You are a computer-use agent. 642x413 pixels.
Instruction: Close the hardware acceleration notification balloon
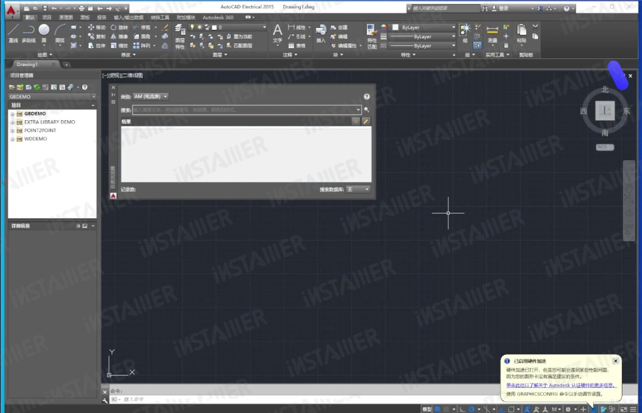click(615, 361)
